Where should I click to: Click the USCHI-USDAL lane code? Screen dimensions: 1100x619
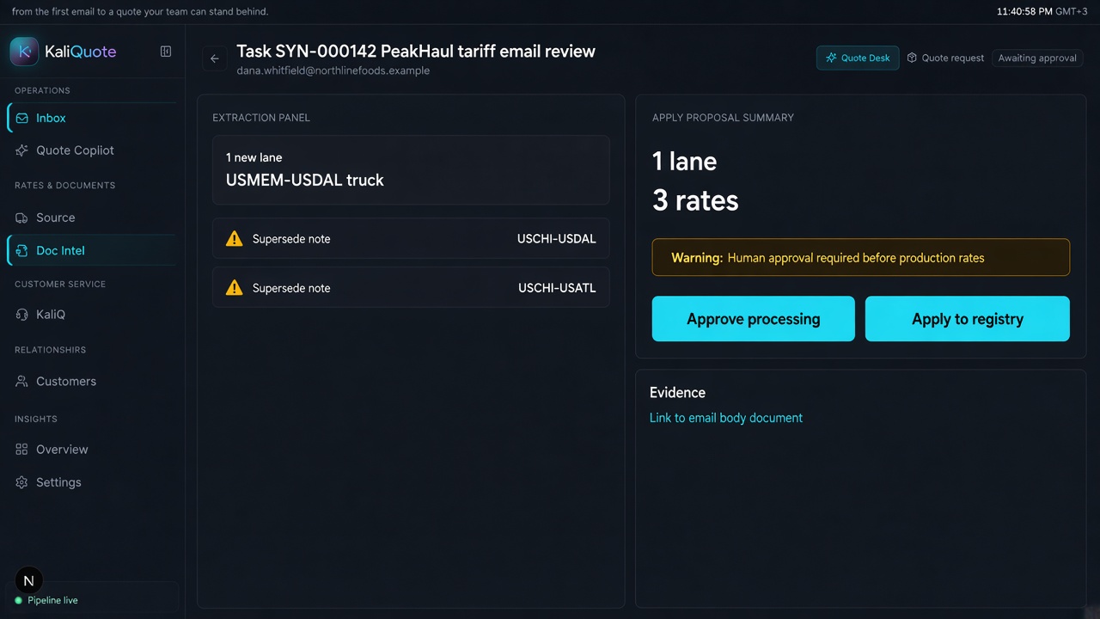(x=556, y=239)
